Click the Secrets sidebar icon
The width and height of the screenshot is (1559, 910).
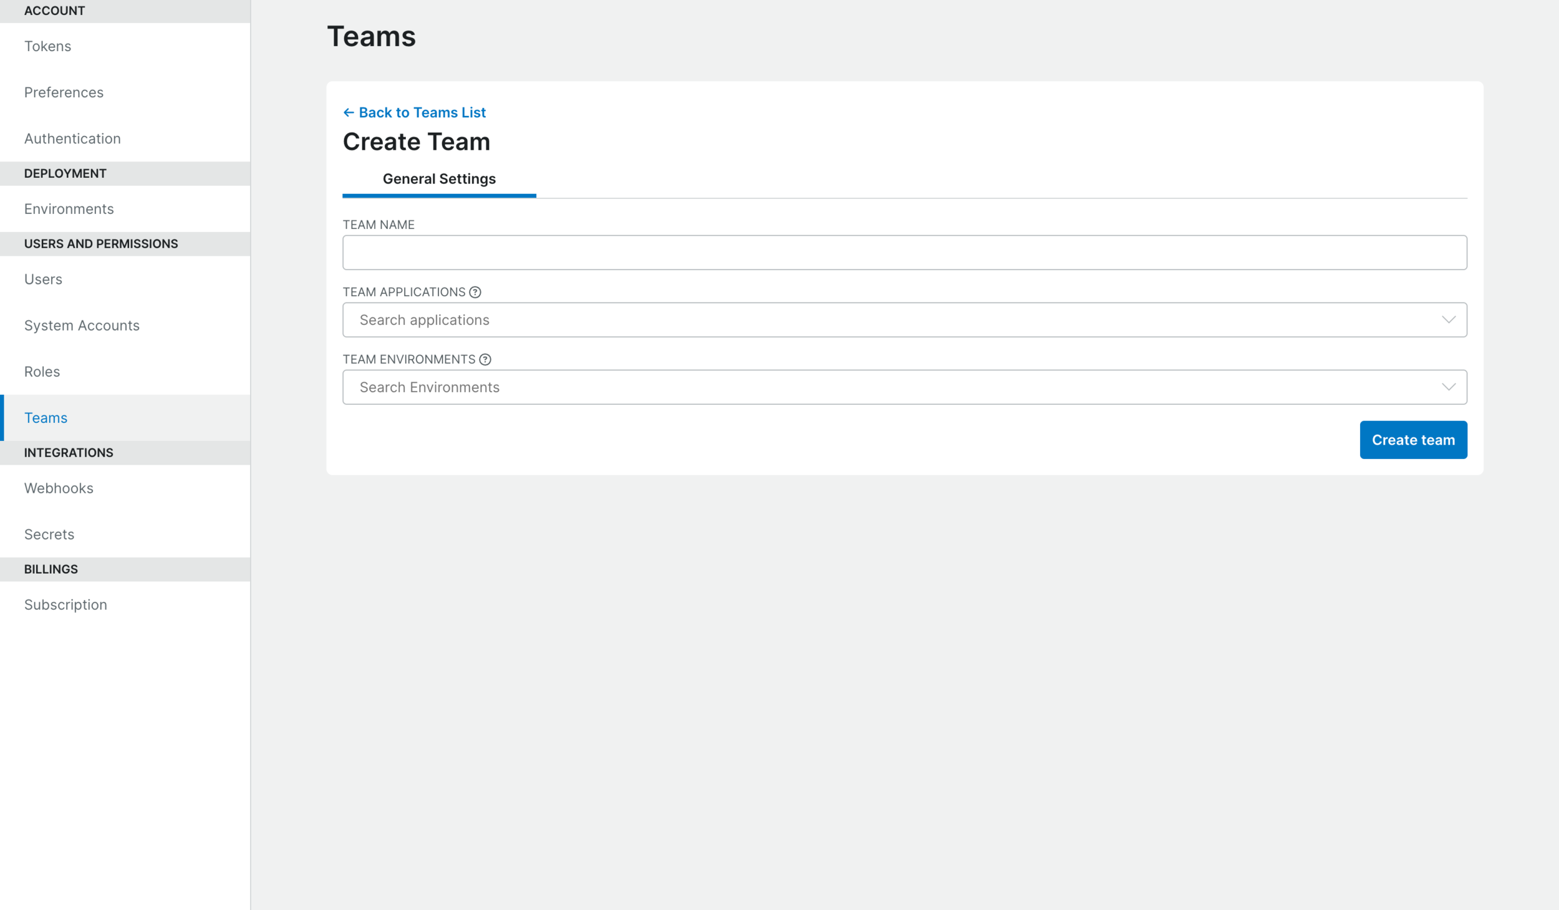click(x=49, y=534)
